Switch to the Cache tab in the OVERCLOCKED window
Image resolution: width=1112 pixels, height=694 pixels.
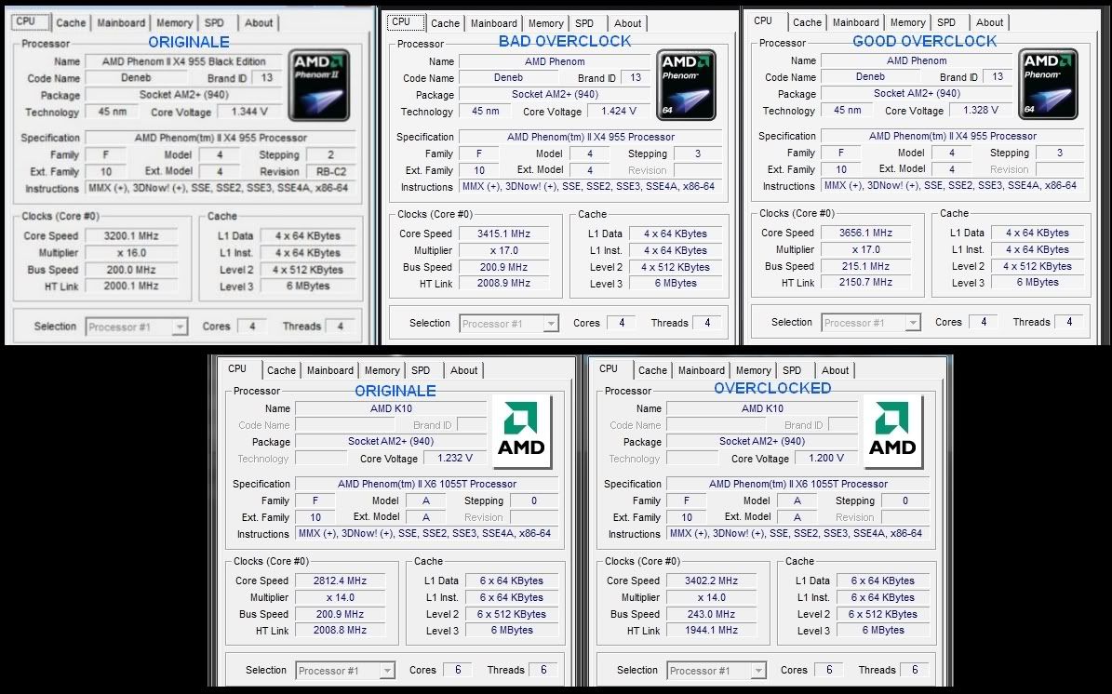click(652, 370)
